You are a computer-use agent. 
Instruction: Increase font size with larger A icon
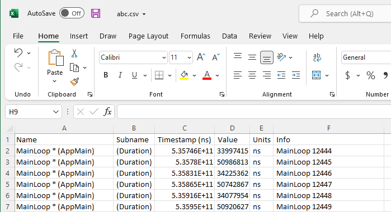click(201, 57)
